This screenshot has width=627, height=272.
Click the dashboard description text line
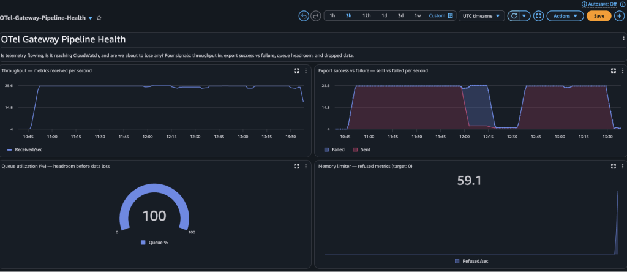pos(178,55)
